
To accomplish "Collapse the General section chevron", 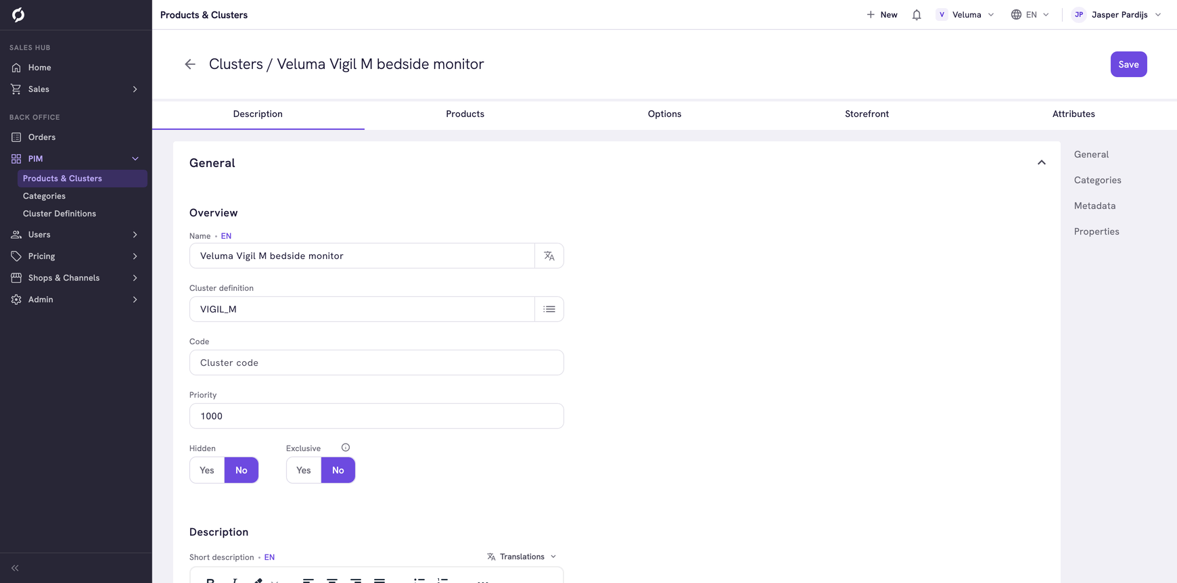I will point(1042,162).
